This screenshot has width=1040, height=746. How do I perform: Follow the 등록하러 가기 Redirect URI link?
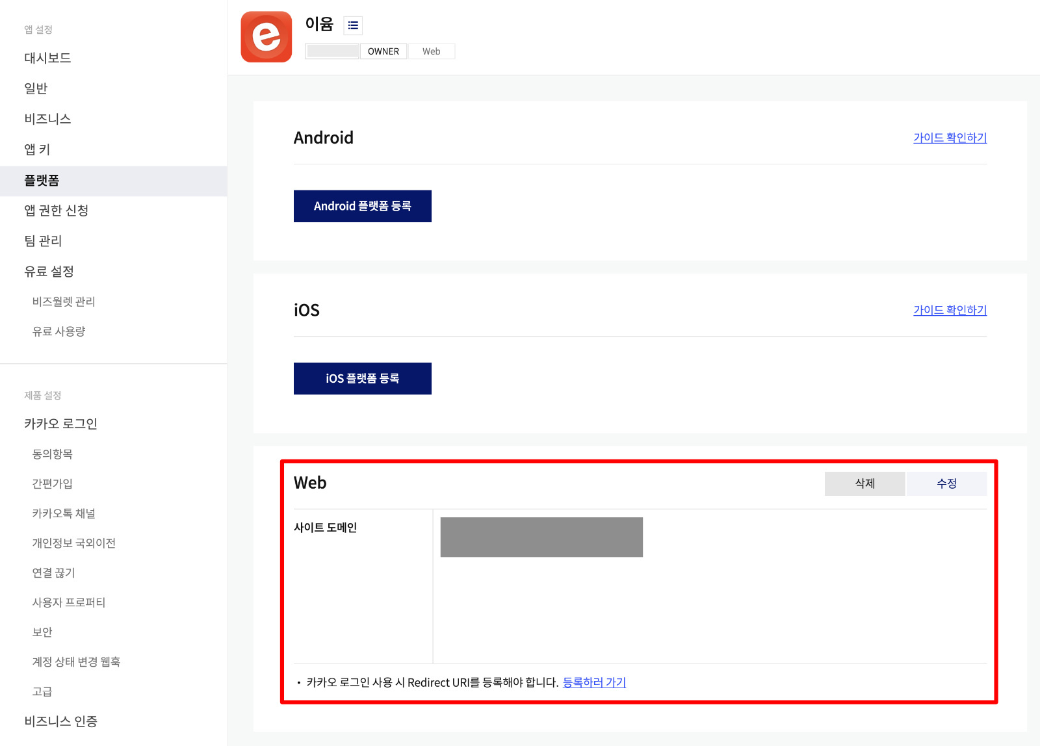coord(594,682)
